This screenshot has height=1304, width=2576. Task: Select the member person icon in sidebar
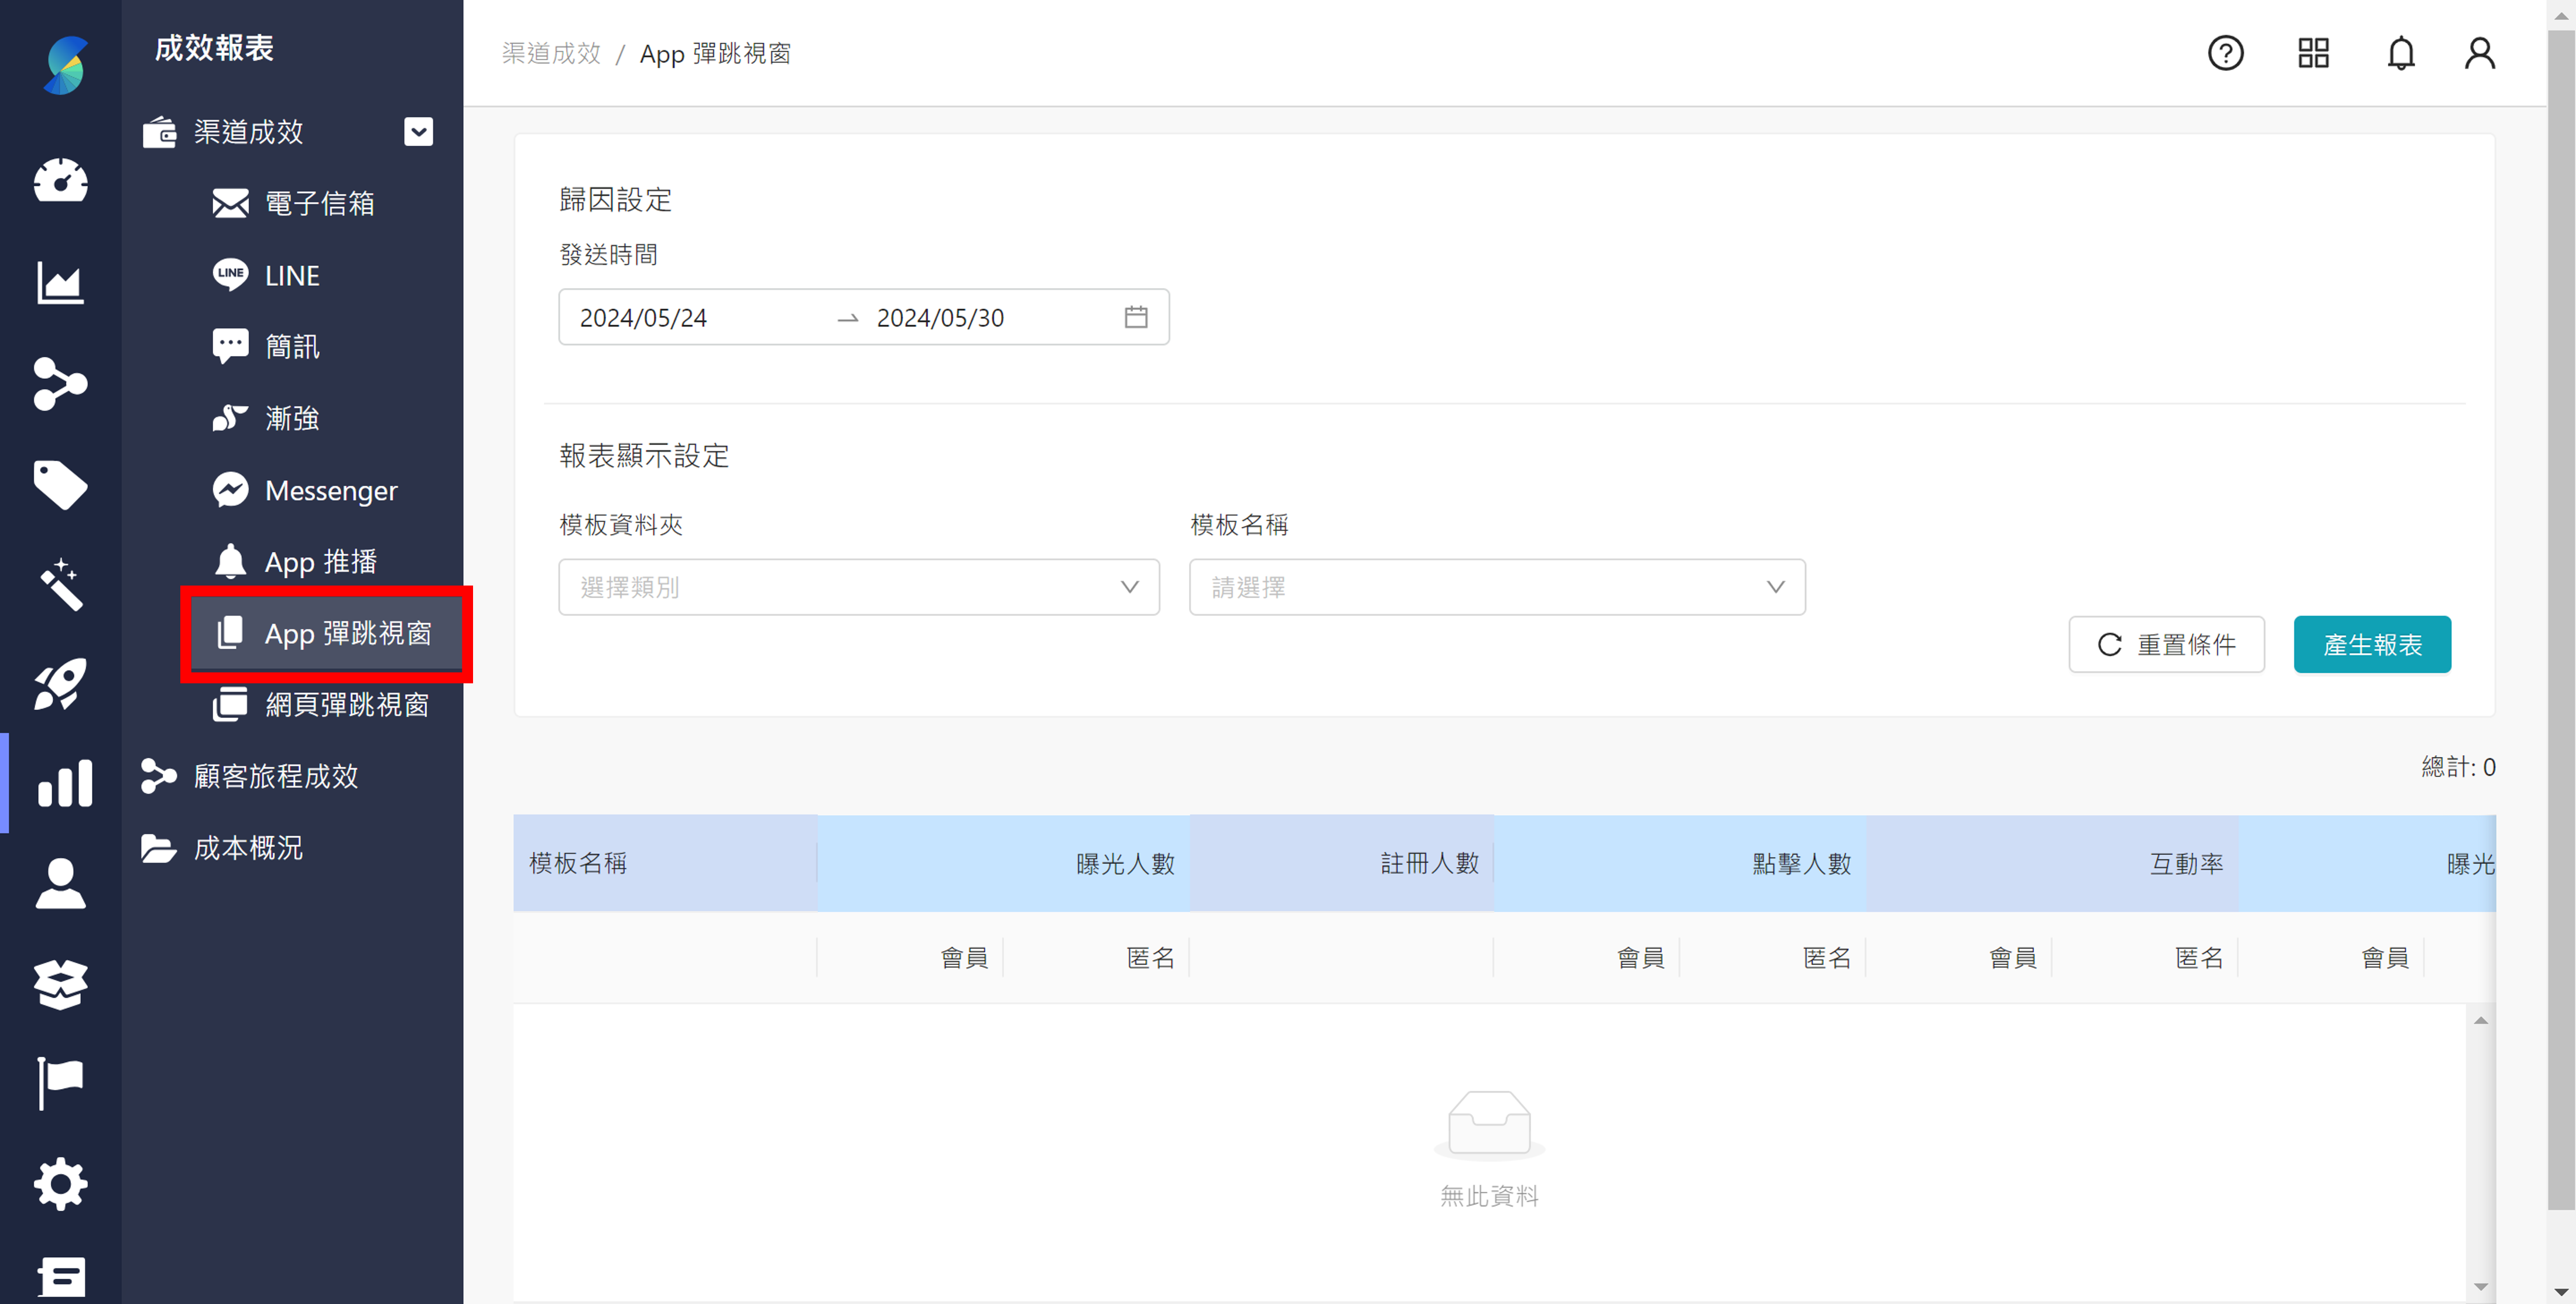(x=60, y=884)
